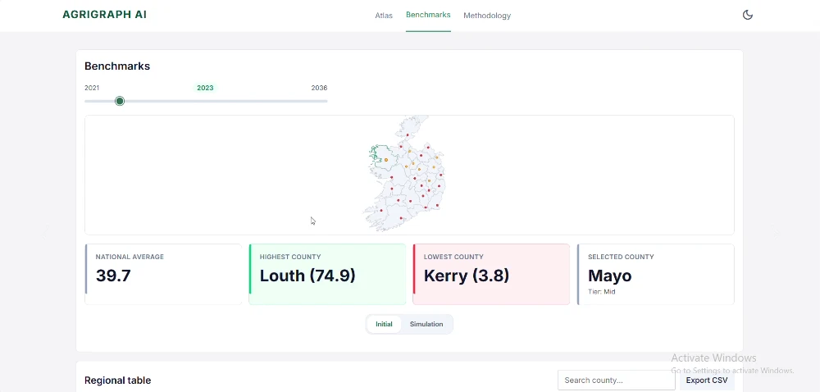Click the year slider handle at 2023
This screenshot has width=820, height=392.
click(120, 101)
